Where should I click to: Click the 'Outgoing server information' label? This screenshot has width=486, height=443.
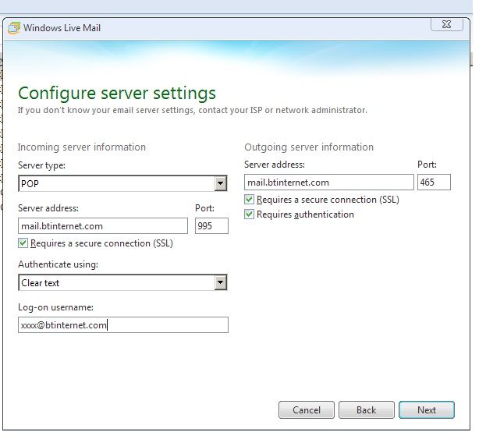[x=309, y=147]
